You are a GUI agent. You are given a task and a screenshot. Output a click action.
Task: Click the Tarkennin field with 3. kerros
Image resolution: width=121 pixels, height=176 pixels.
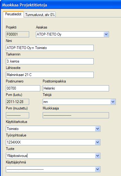50,61
